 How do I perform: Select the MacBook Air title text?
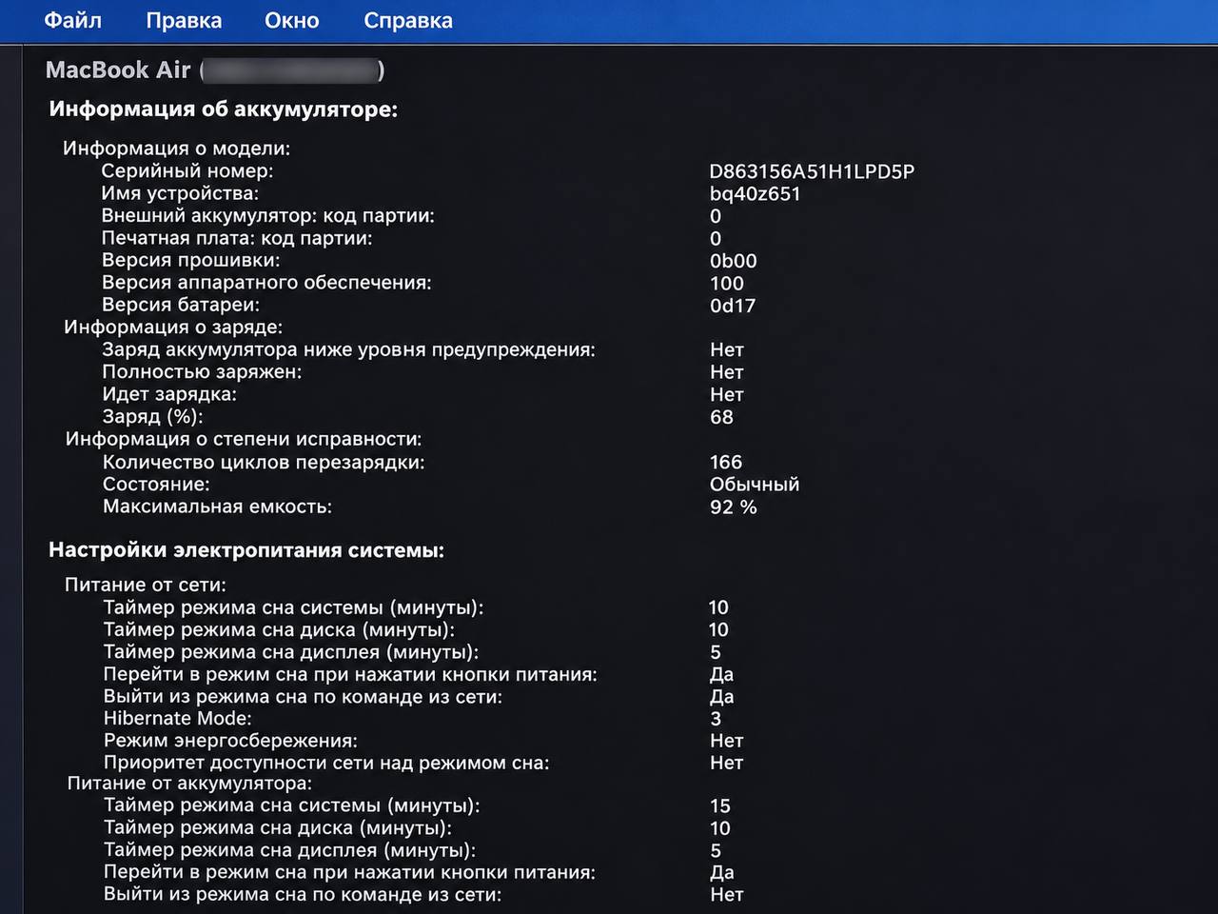(x=118, y=70)
